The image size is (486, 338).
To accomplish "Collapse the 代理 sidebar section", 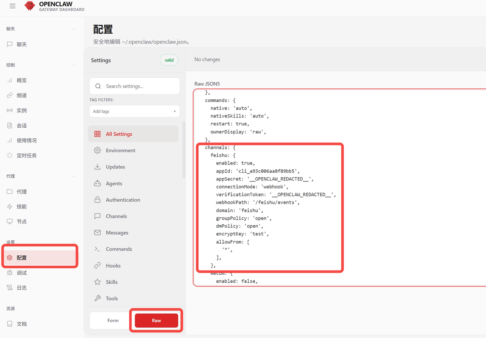I will [x=74, y=176].
